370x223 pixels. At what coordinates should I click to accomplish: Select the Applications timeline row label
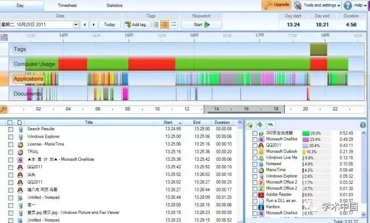(x=28, y=79)
